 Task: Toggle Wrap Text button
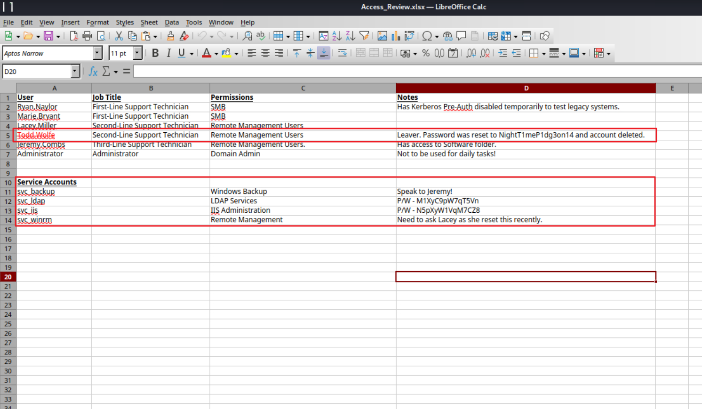pyautogui.click(x=343, y=54)
